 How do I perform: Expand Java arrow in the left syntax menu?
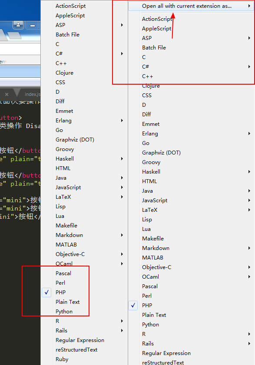(122, 178)
